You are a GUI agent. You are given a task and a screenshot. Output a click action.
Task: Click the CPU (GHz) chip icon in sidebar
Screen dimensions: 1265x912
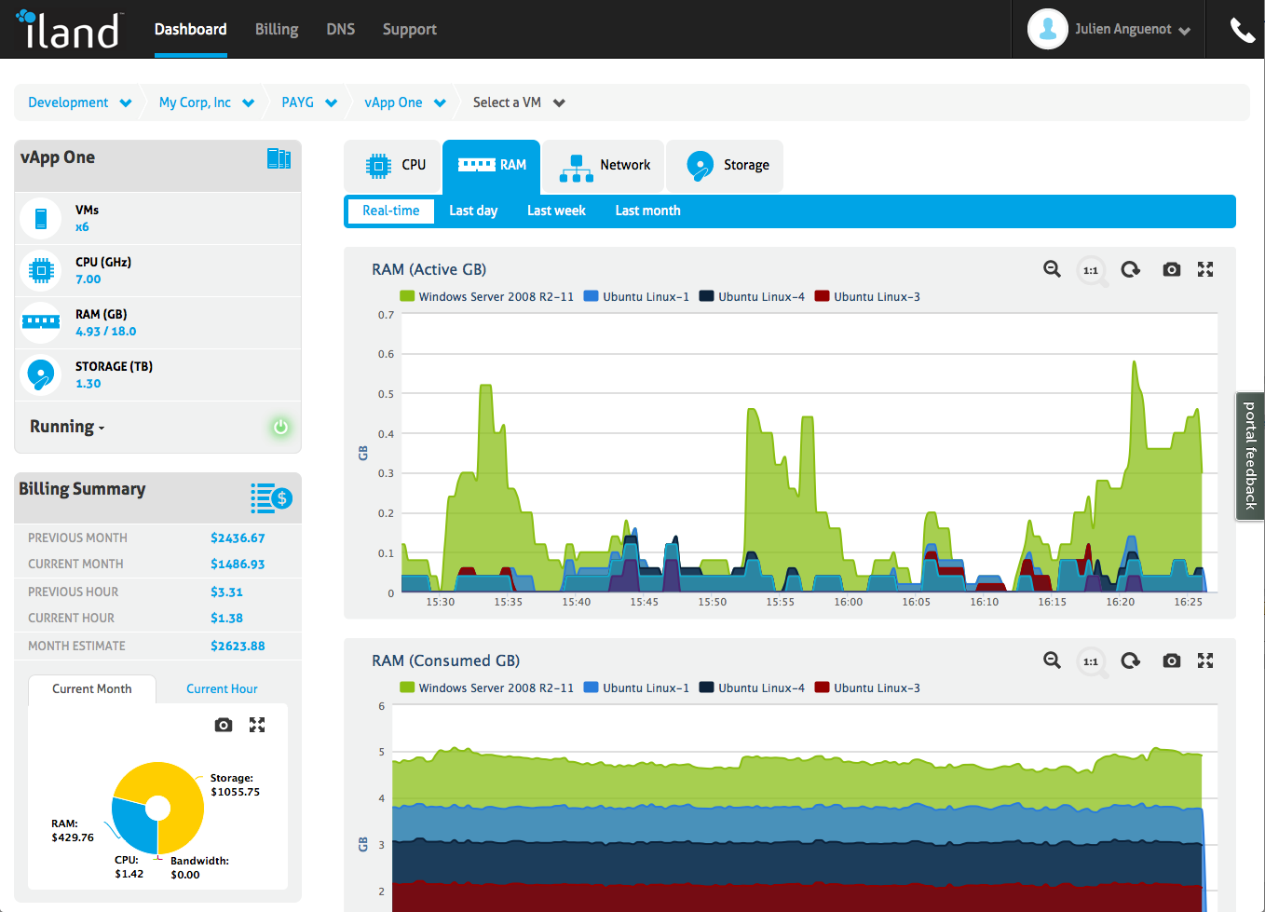(x=41, y=271)
